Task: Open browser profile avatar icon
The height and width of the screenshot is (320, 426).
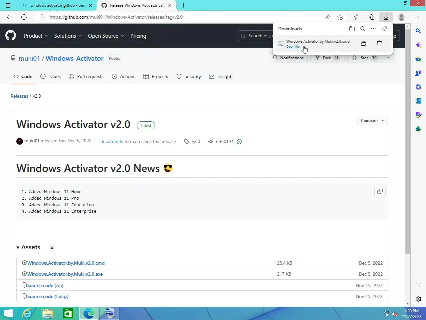Action: coord(401,17)
